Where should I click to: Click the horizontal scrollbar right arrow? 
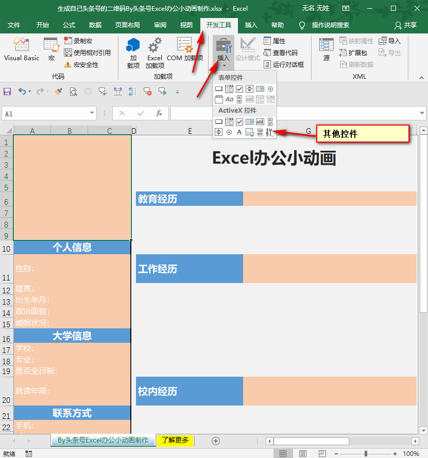(416, 441)
